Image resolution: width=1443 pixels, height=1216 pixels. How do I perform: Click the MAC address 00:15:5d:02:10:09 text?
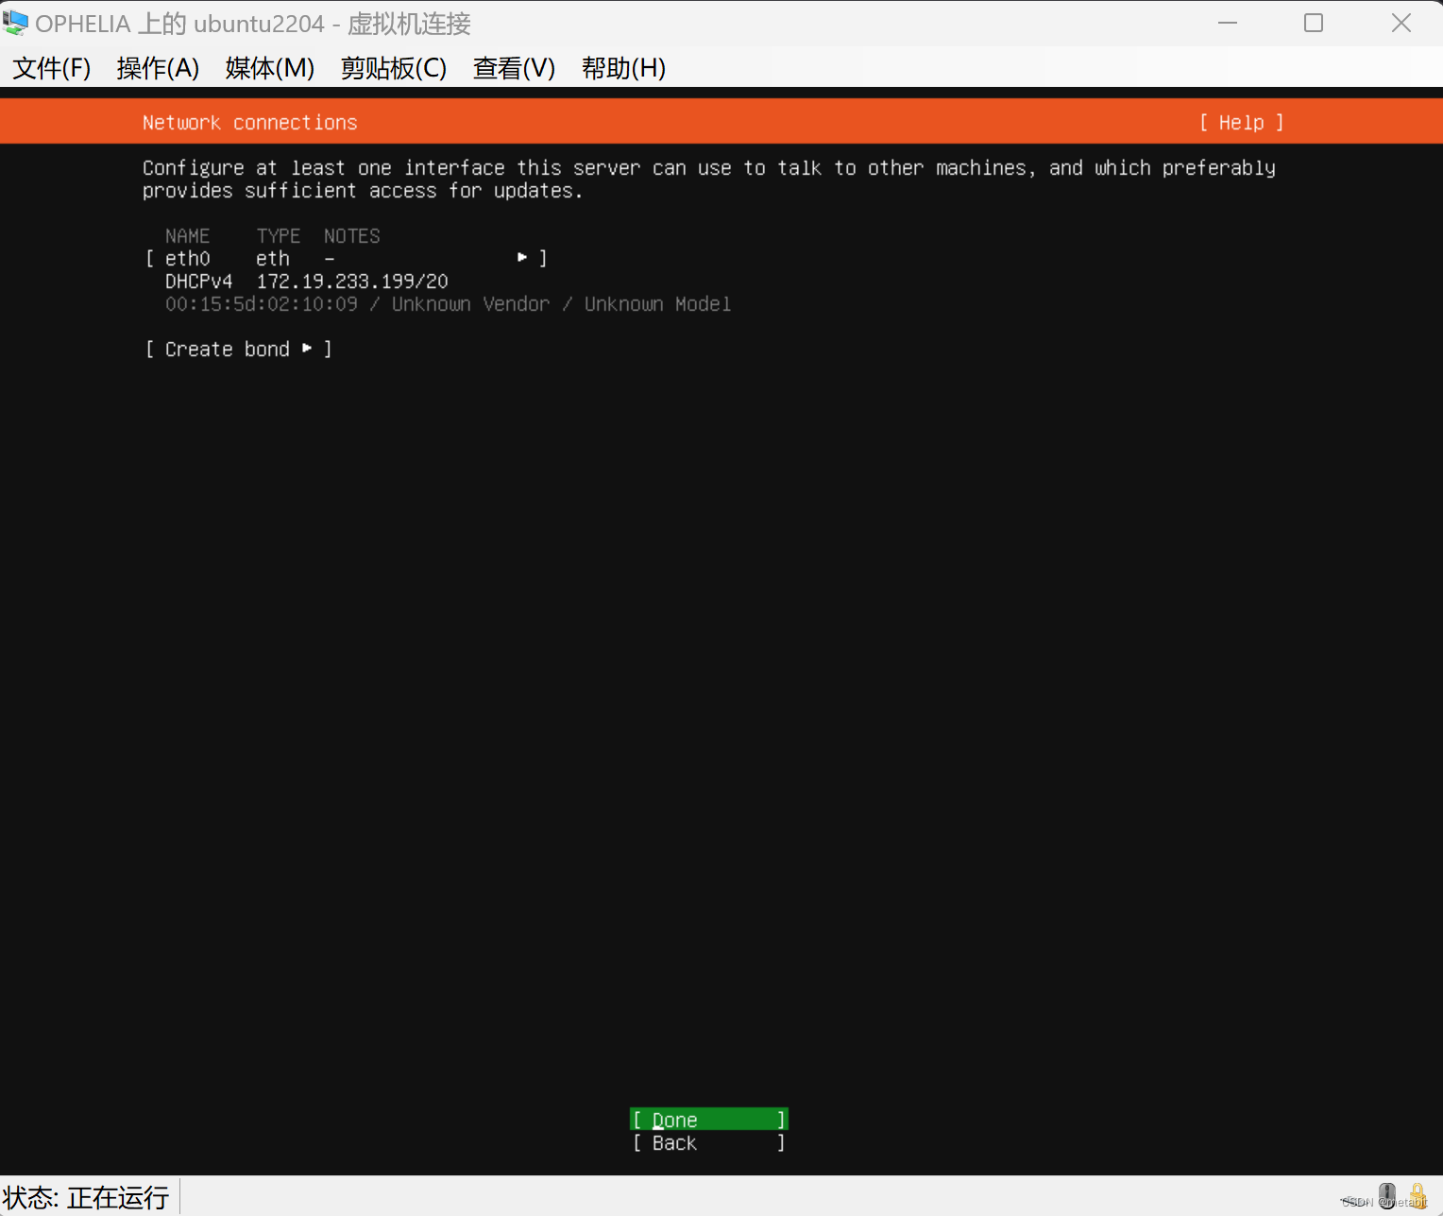pos(262,304)
